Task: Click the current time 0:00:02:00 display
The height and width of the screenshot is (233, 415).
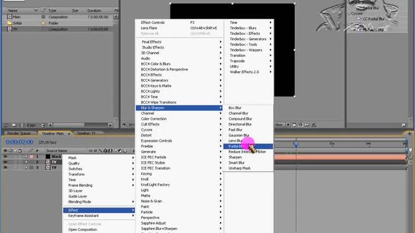Action: click(19, 142)
